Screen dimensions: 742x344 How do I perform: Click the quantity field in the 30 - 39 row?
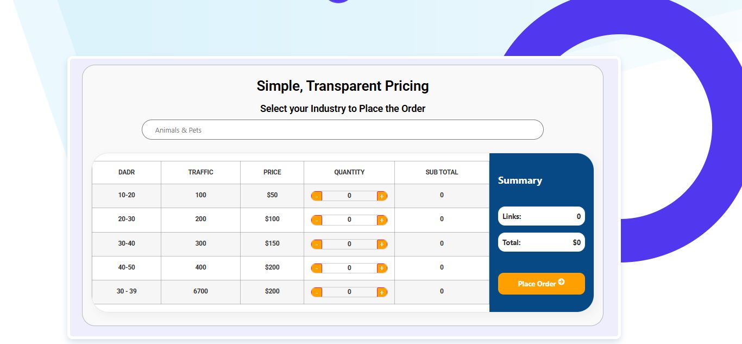coord(349,292)
